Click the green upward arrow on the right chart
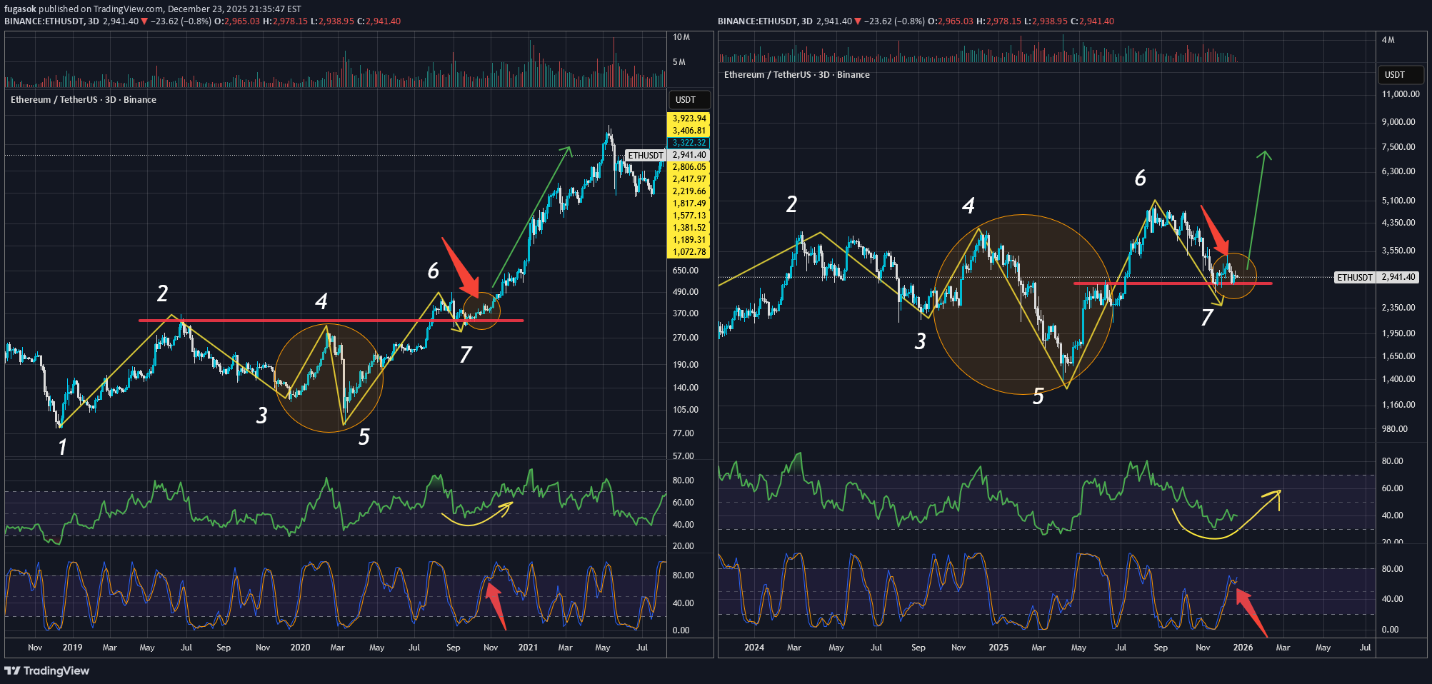This screenshot has height=684, width=1432. tap(1256, 207)
